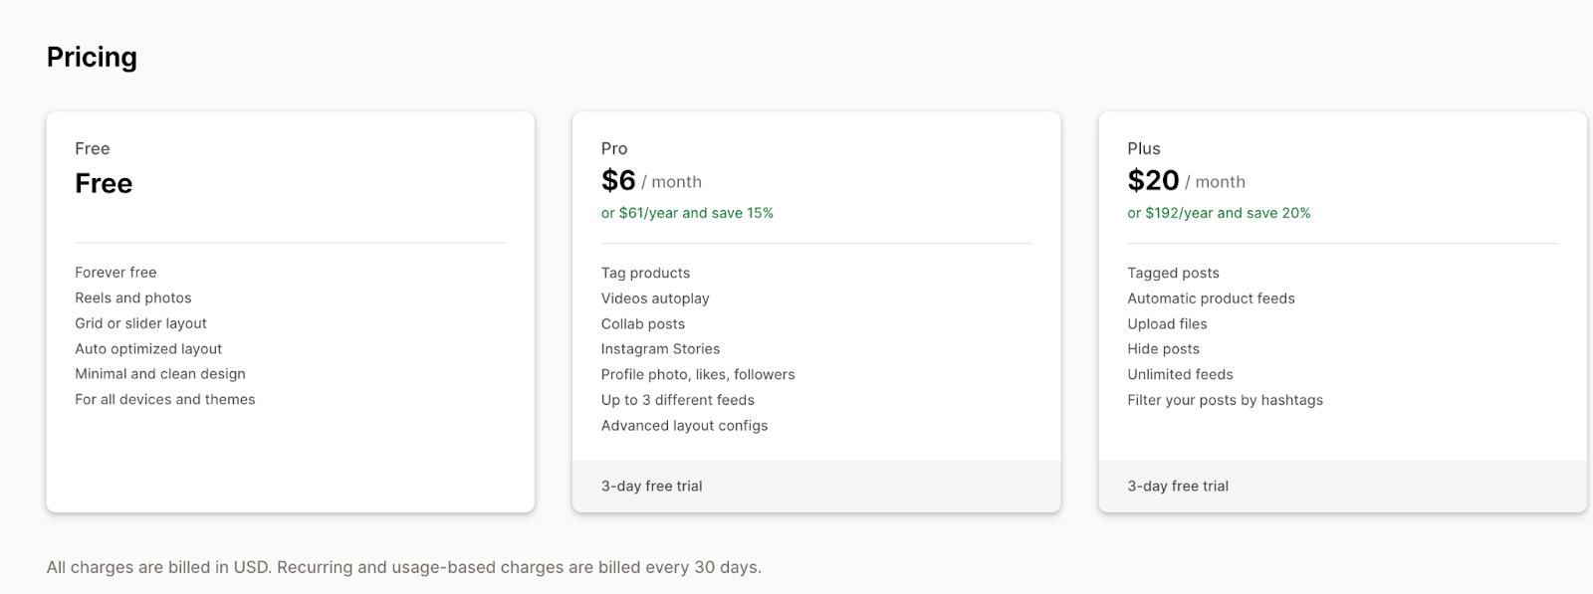Click the Automatic product feeds feature
This screenshot has width=1593, height=594.
[1211, 298]
